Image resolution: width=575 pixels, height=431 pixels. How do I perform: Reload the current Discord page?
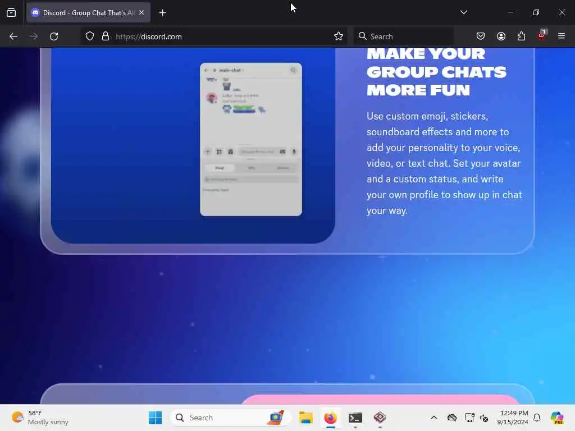pos(54,36)
